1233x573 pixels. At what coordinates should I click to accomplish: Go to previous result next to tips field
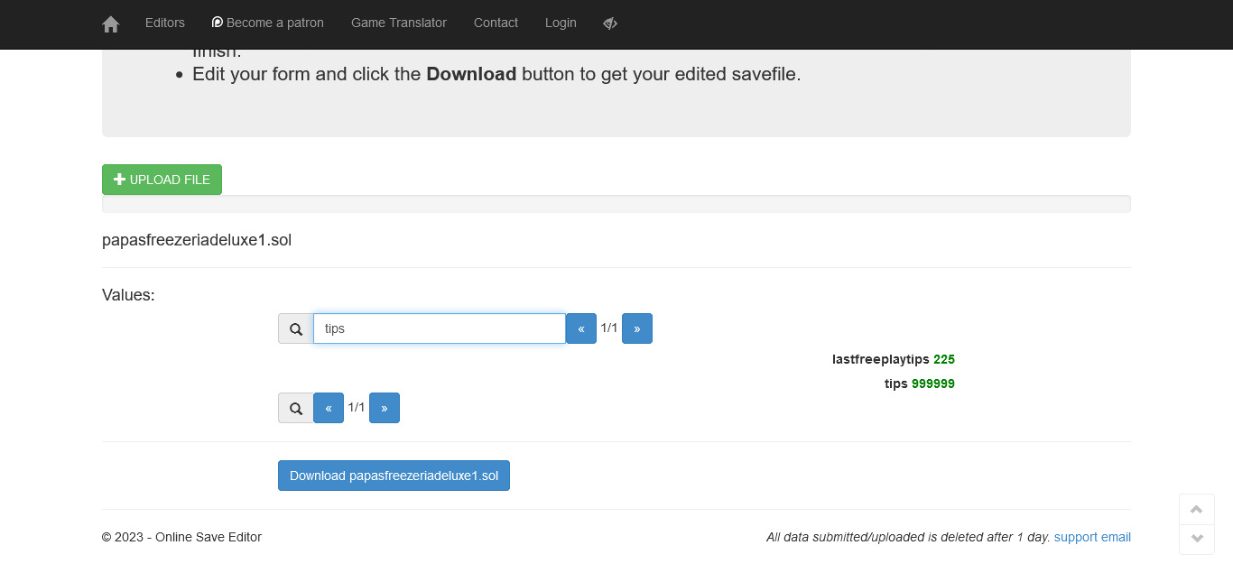pos(581,328)
